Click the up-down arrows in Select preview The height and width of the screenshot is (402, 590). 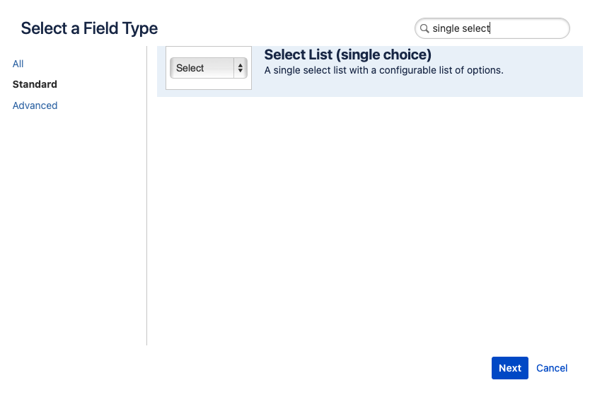pyautogui.click(x=241, y=68)
